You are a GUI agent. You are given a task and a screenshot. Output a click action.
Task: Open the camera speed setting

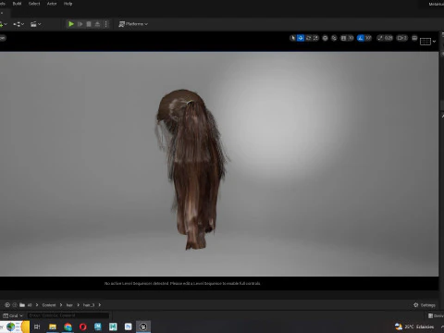402,38
